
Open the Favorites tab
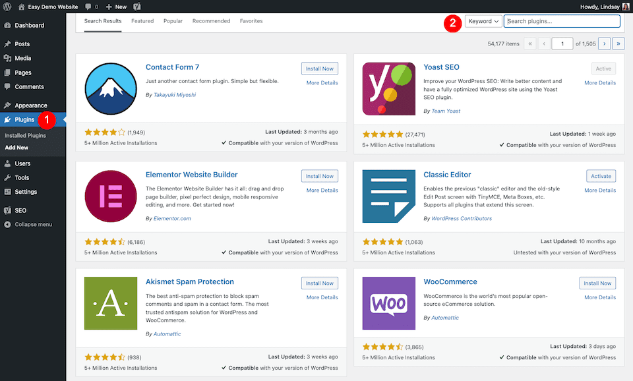(x=251, y=20)
